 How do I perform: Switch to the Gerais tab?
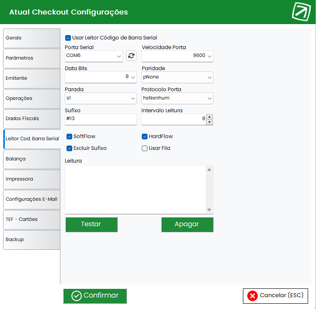click(x=32, y=38)
